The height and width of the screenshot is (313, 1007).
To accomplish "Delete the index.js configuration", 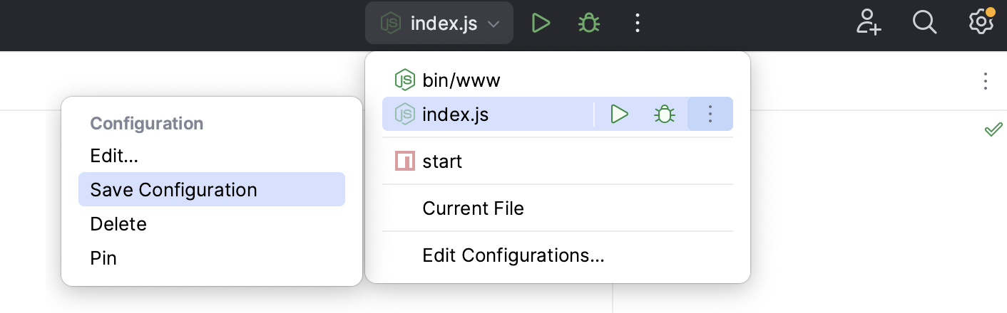I will tap(118, 224).
